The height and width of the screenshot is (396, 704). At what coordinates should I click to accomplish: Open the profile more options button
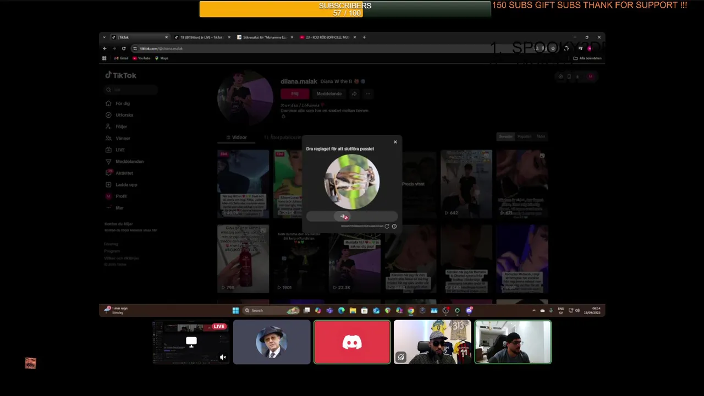click(x=368, y=94)
